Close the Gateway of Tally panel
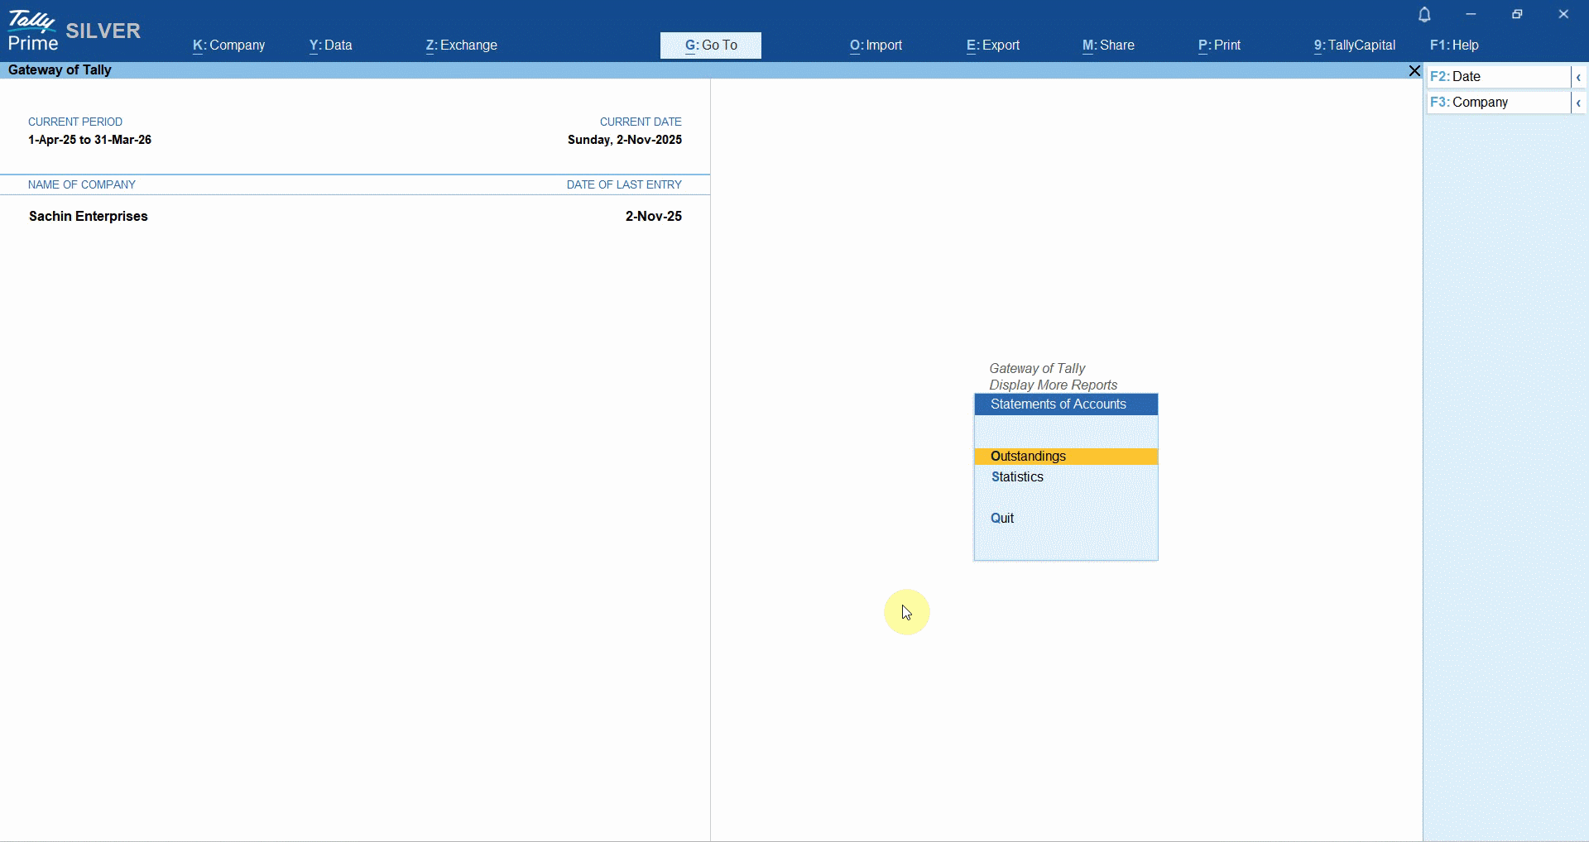The width and height of the screenshot is (1589, 842). click(x=1414, y=71)
